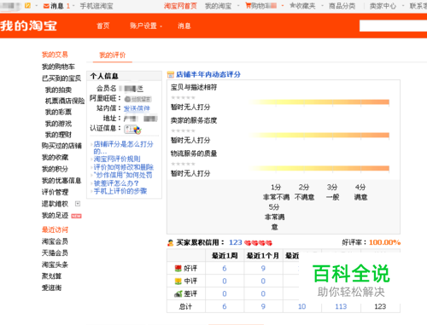
Task: Open 商品分类 in top bar
Action: (x=342, y=6)
